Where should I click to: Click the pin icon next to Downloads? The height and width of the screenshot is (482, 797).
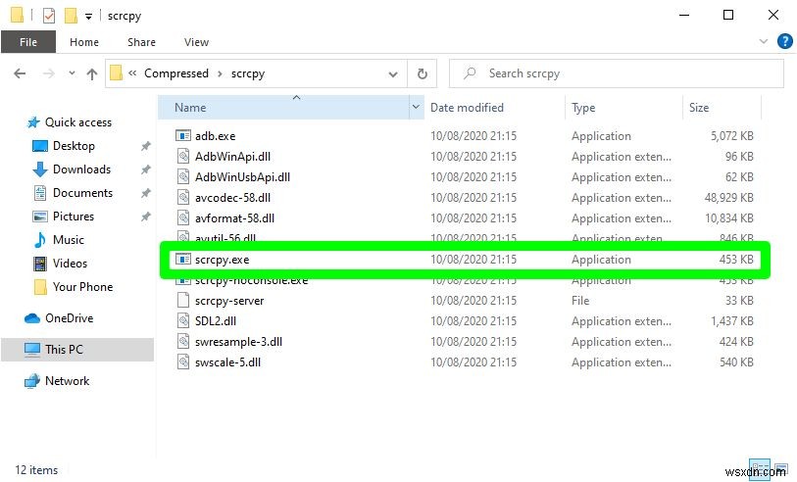tap(145, 169)
